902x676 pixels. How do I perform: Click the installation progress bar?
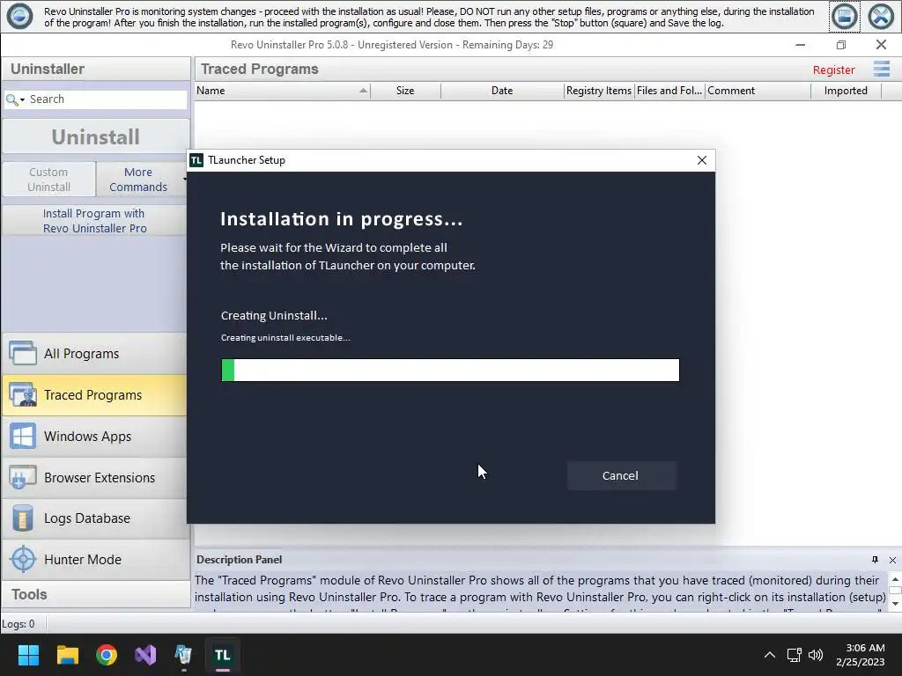tap(450, 371)
